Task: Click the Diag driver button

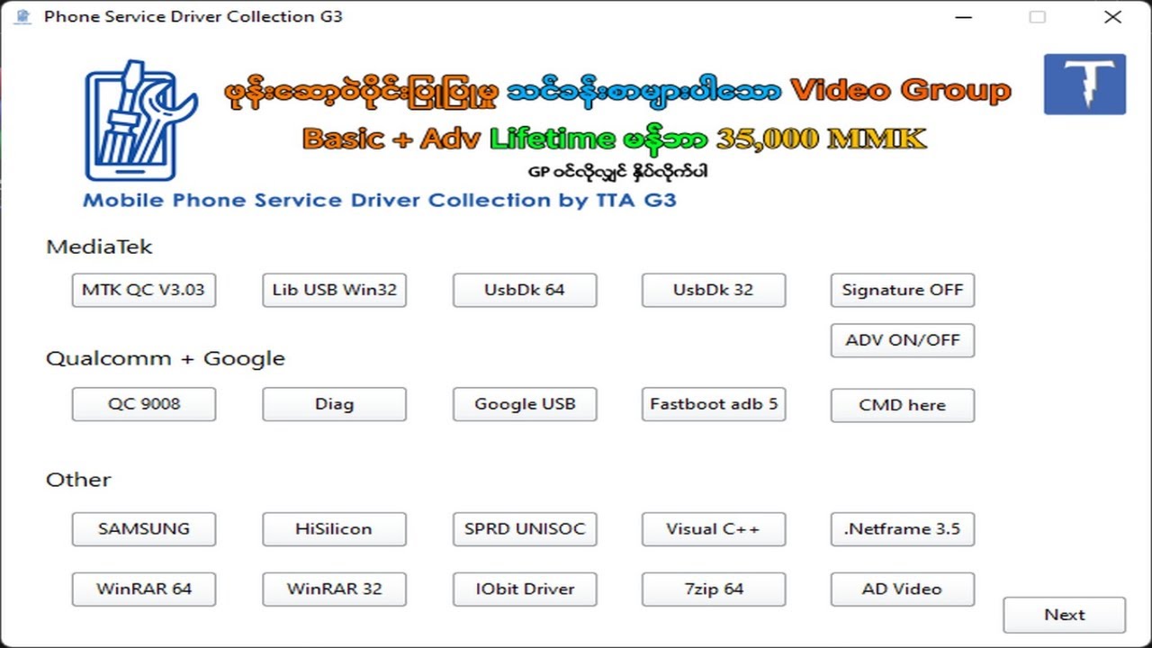Action: point(334,404)
